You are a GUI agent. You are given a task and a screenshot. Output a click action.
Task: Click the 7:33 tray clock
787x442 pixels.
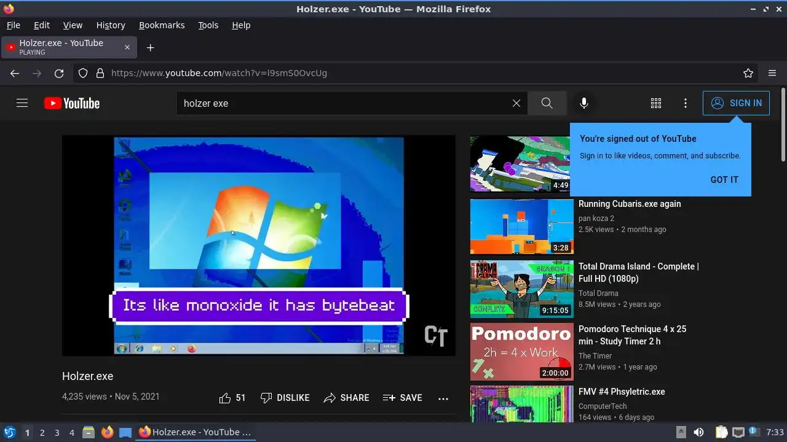[775, 432]
